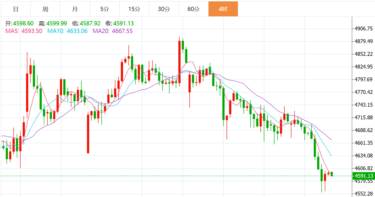Click the 4797.69 price axis label

pos(364,80)
